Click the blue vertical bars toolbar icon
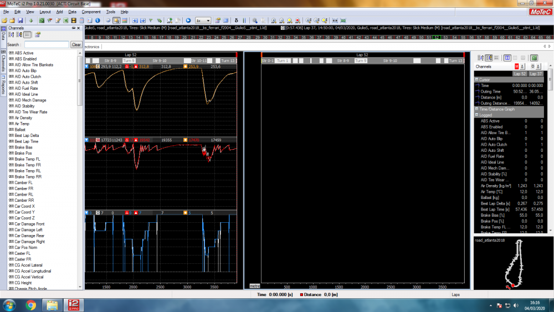Viewport: 554px width, 312px height. pyautogui.click(x=244, y=21)
